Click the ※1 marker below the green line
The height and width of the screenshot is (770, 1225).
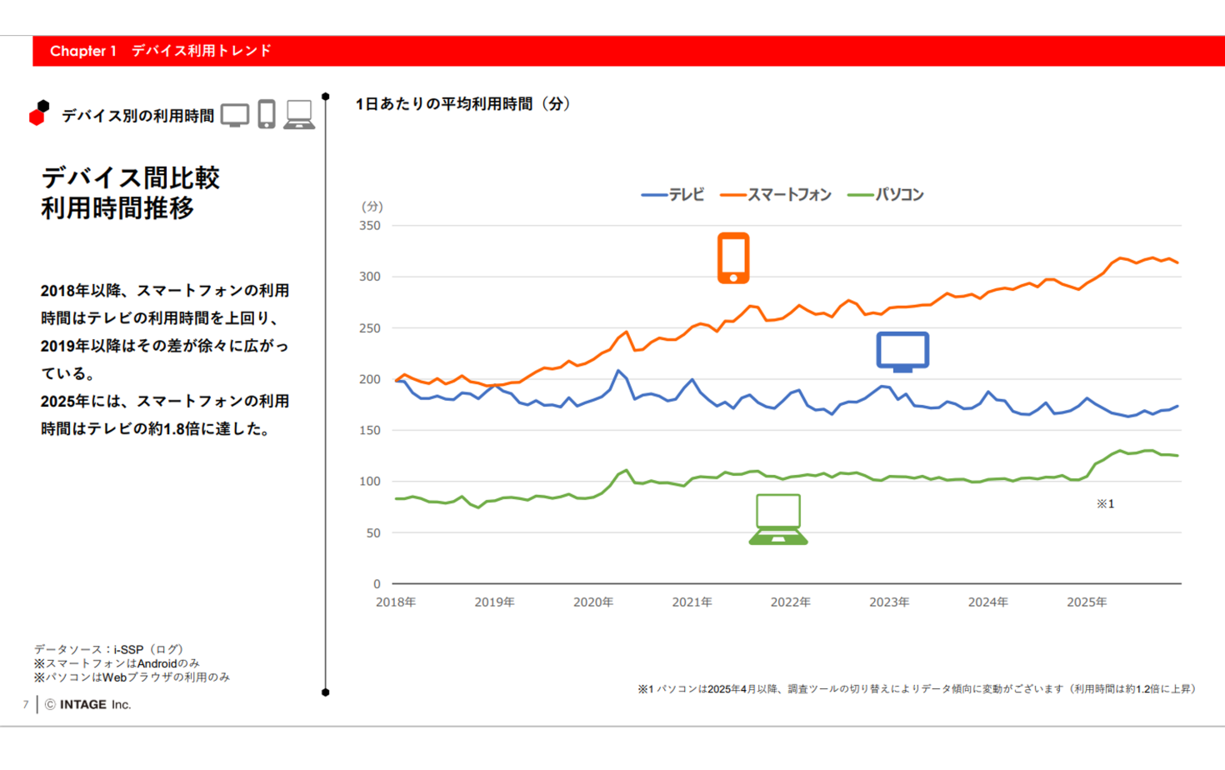(1105, 504)
